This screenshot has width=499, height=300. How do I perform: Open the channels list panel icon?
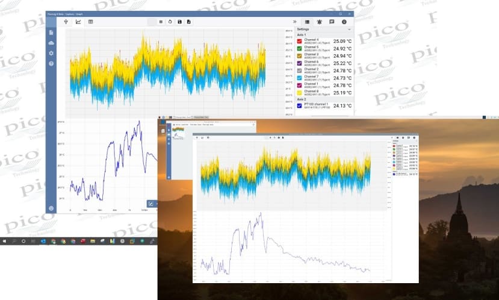307,22
